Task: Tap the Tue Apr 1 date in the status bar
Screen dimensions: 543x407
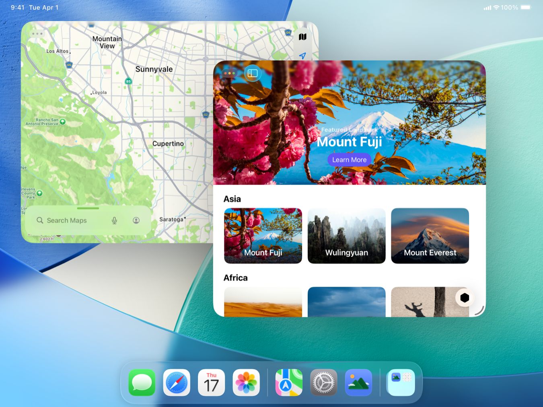Action: tap(44, 7)
